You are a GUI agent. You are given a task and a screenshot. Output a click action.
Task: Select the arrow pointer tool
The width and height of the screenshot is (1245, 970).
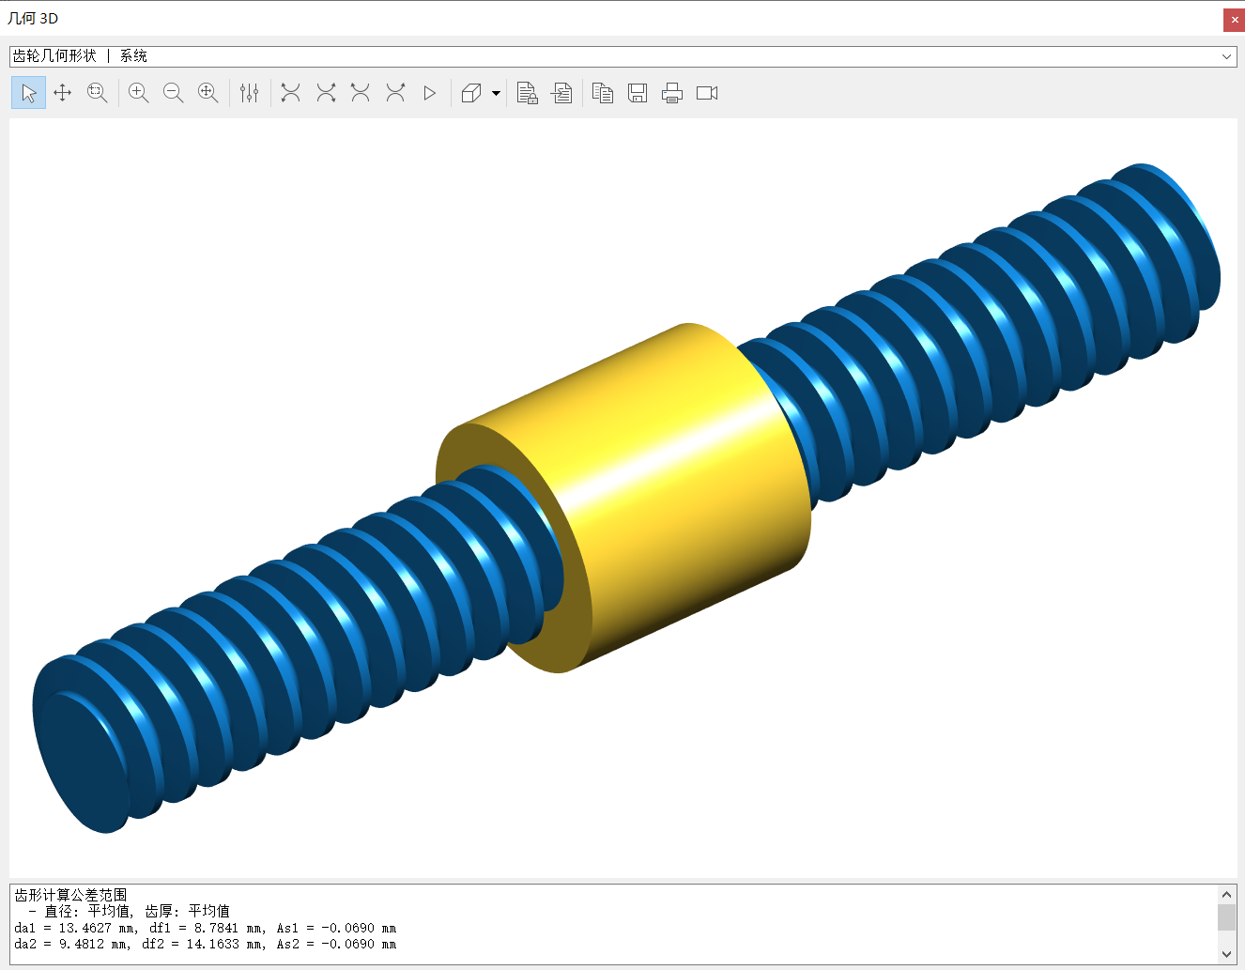point(28,93)
